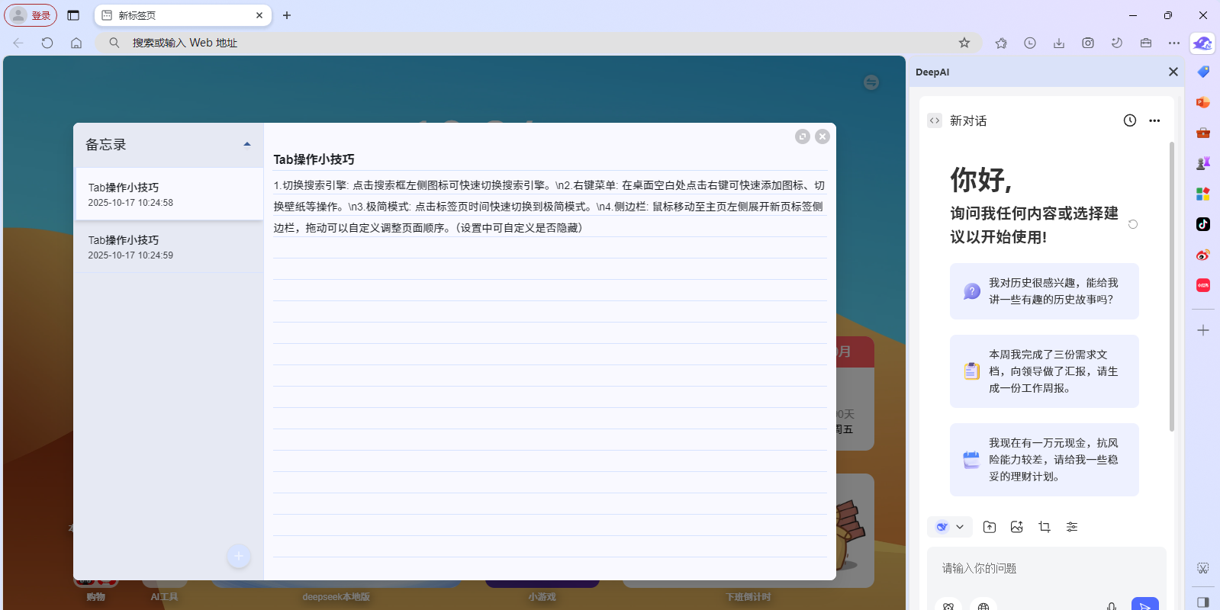
Task: Select the second Tab操作小技巧 note at 10:24:59
Action: coord(169,247)
